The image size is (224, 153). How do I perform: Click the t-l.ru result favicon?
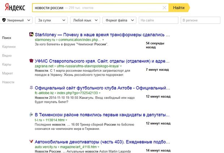coord(31,114)
